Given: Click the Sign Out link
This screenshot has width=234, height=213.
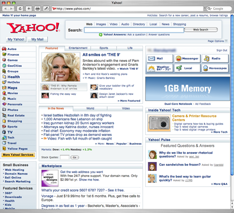Looking at the screenshot, I should (x=222, y=51).
